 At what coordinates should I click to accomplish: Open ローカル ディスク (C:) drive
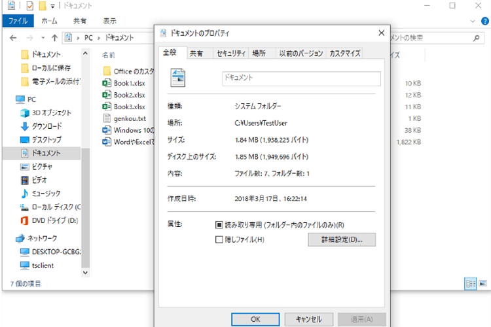tap(50, 207)
